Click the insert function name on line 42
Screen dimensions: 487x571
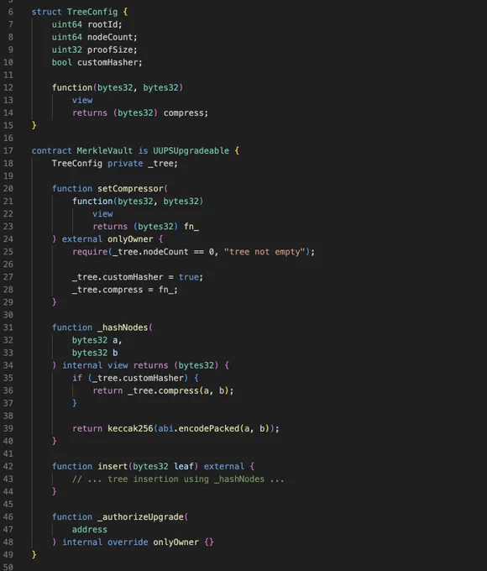click(113, 467)
